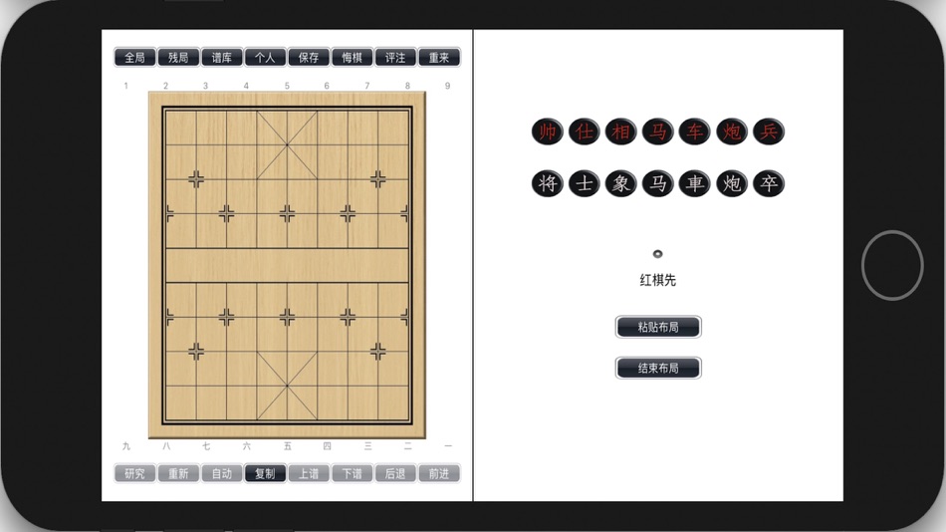This screenshot has width=946, height=532.
Task: Open the 谱库 game library menu
Action: 221,58
